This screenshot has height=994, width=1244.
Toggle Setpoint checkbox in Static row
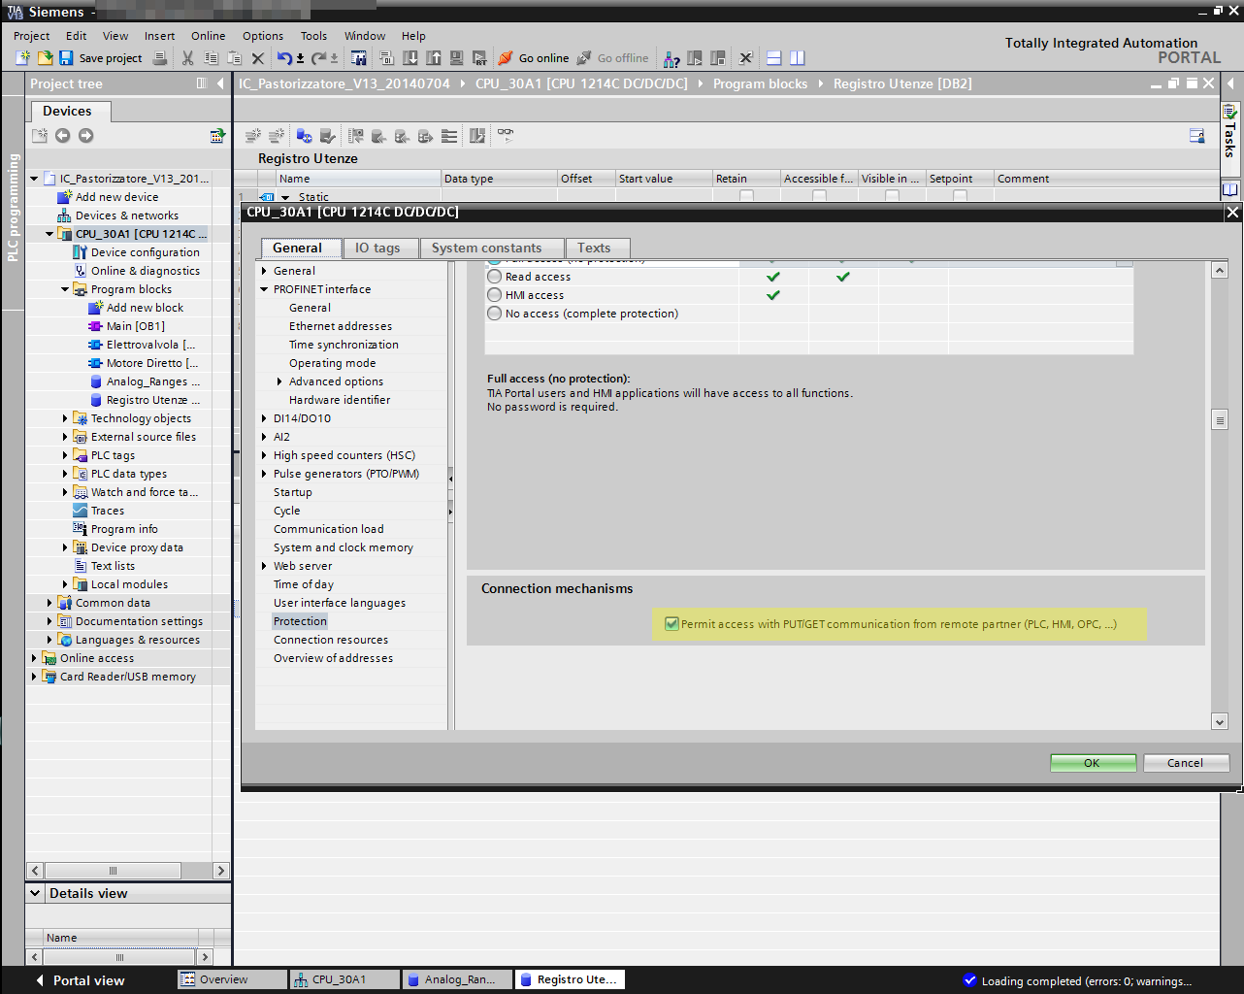[x=960, y=196]
